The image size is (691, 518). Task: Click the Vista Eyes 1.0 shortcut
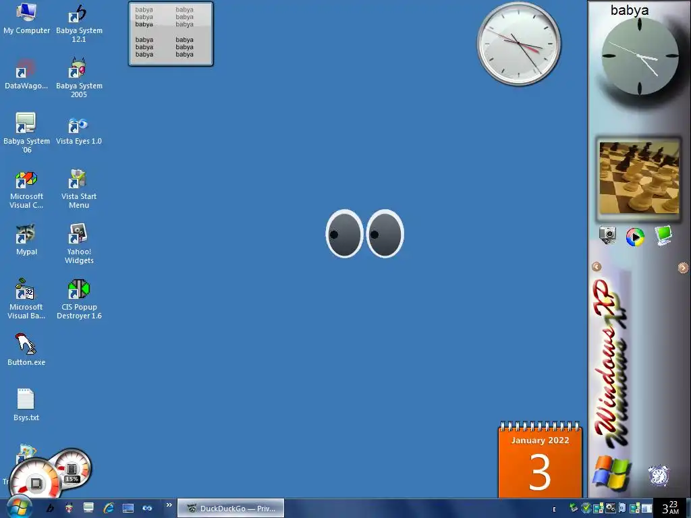click(x=79, y=129)
